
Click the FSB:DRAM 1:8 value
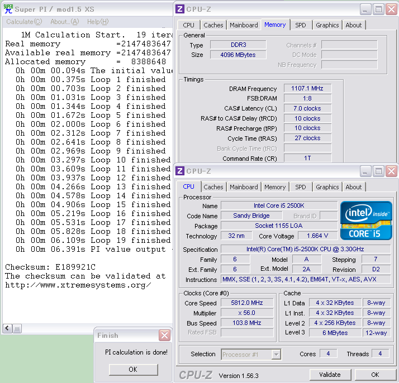tap(307, 98)
